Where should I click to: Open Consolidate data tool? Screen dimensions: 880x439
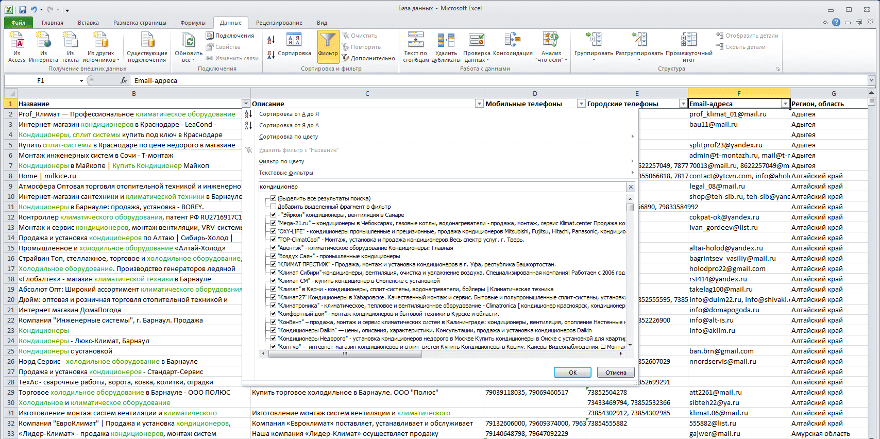pos(513,45)
